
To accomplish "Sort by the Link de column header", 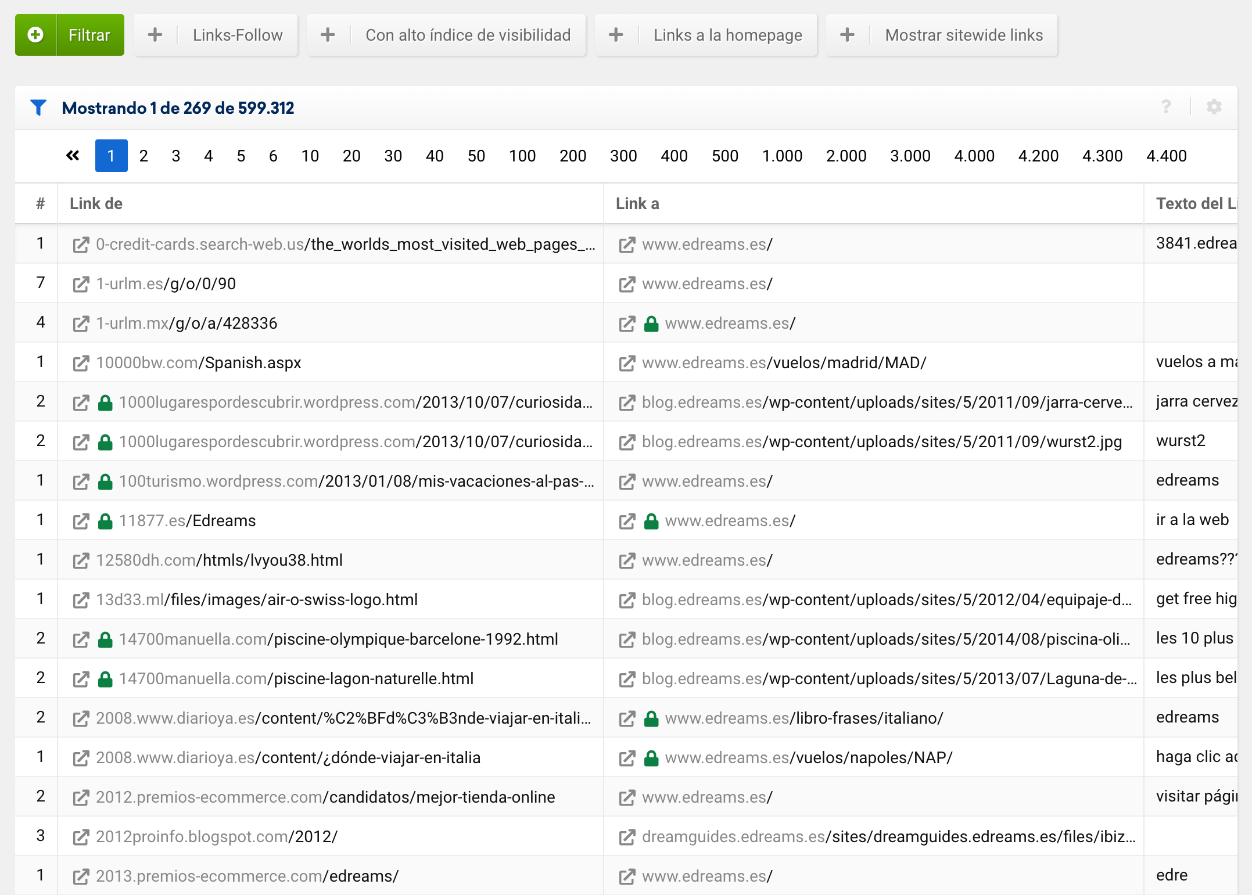I will pyautogui.click(x=96, y=203).
